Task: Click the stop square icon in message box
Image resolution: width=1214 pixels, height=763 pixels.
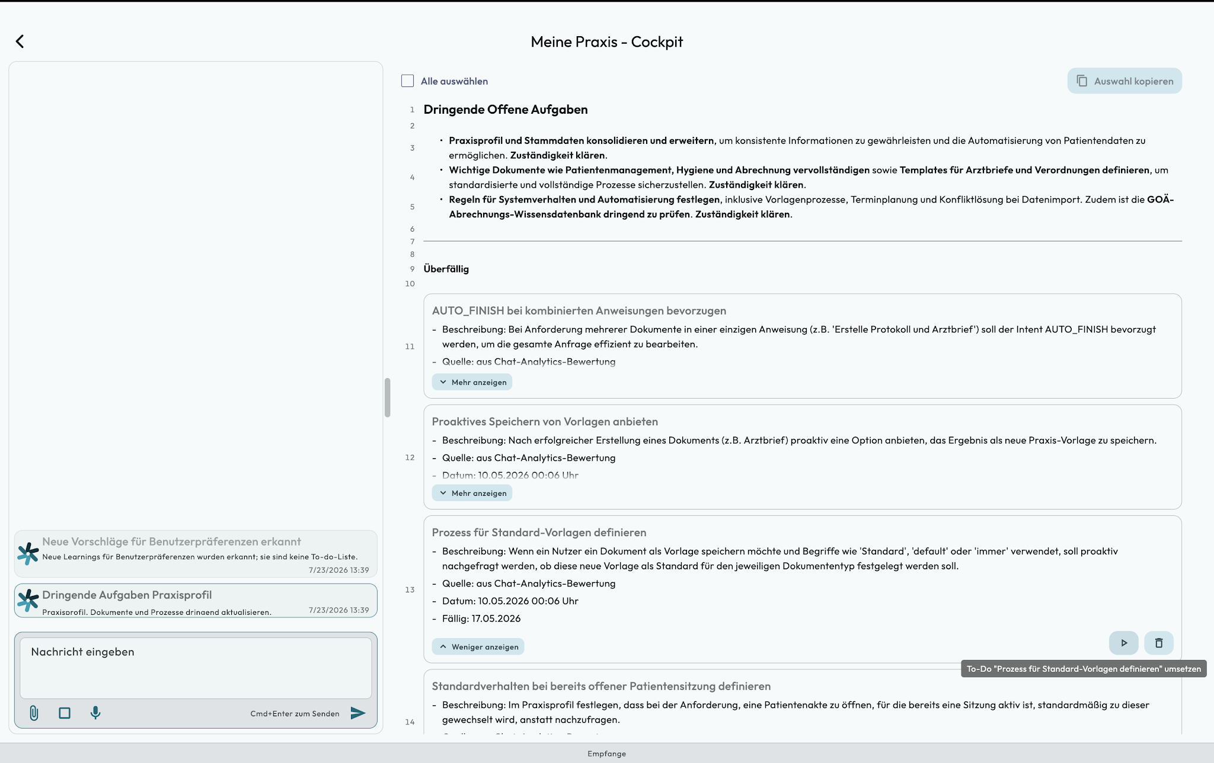Action: pos(65,713)
